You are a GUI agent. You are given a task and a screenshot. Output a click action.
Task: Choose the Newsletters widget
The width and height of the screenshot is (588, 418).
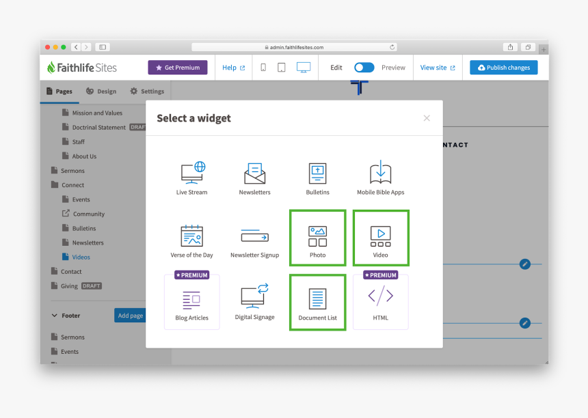pos(254,178)
